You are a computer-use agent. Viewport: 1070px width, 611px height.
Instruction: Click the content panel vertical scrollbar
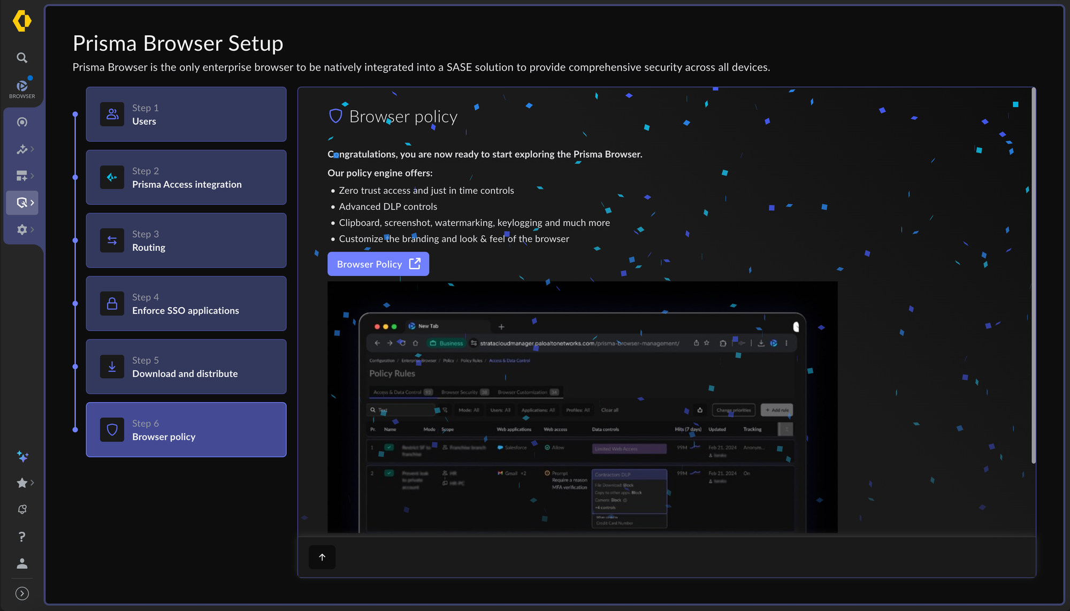(1034, 276)
